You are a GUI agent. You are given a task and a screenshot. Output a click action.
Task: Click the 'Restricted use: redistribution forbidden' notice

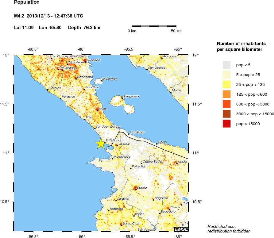229,229
